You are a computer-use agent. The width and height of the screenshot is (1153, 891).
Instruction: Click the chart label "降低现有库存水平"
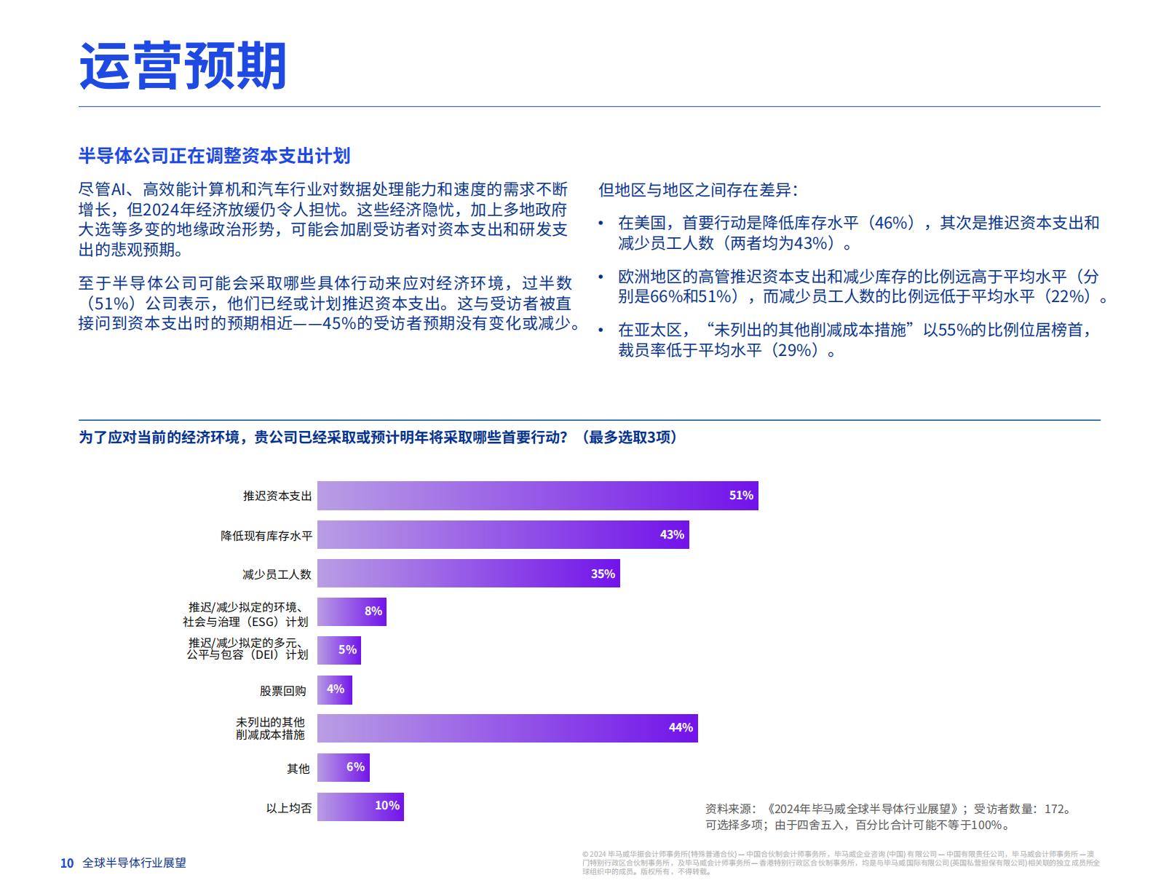[266, 536]
